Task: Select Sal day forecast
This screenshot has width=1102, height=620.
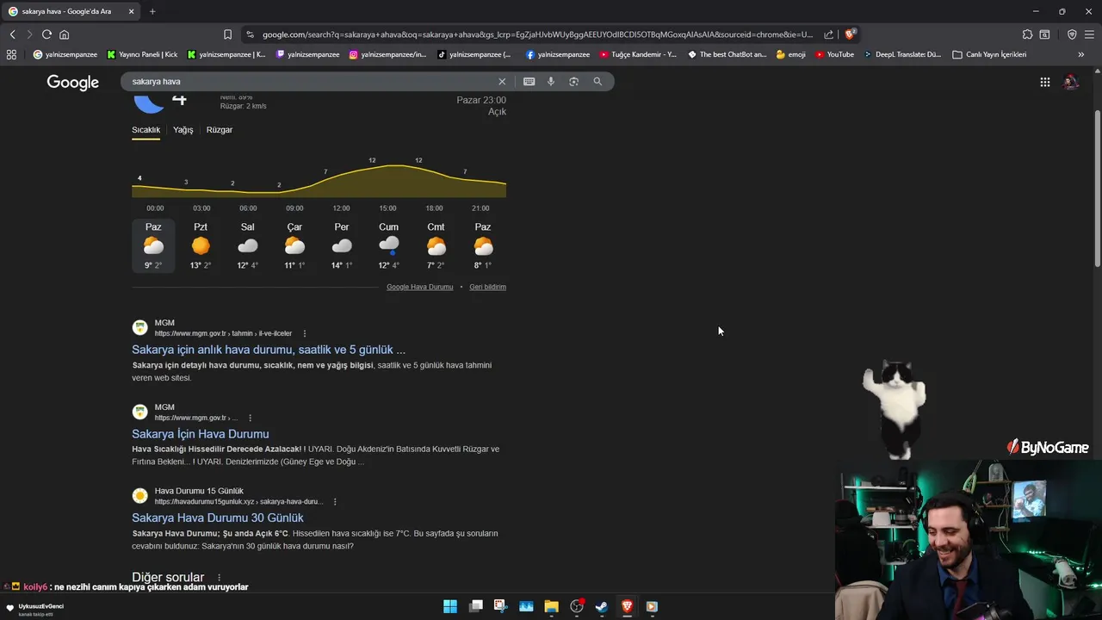Action: [248, 246]
